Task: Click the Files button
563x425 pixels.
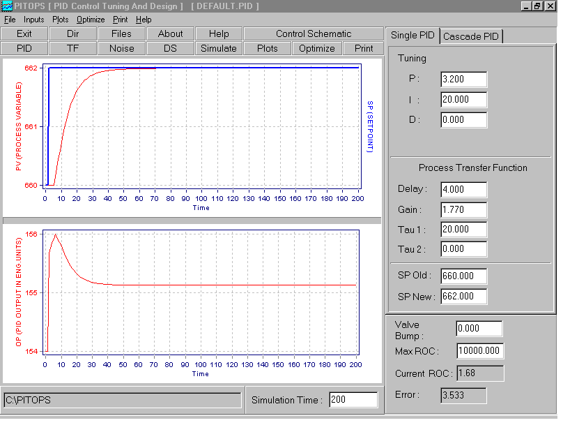Action: [x=122, y=33]
